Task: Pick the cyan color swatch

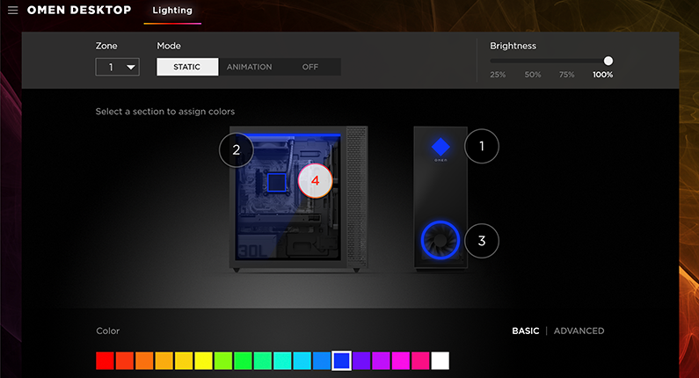Action: [302, 360]
